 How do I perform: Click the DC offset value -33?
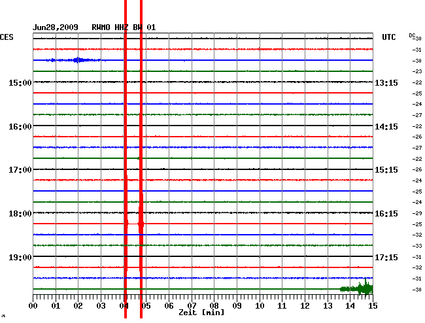(x=417, y=246)
